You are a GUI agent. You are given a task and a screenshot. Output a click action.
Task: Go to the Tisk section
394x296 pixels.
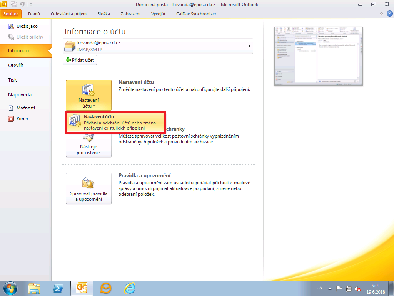pos(12,80)
